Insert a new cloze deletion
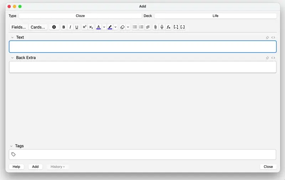This screenshot has height=180, width=285. (x=176, y=27)
